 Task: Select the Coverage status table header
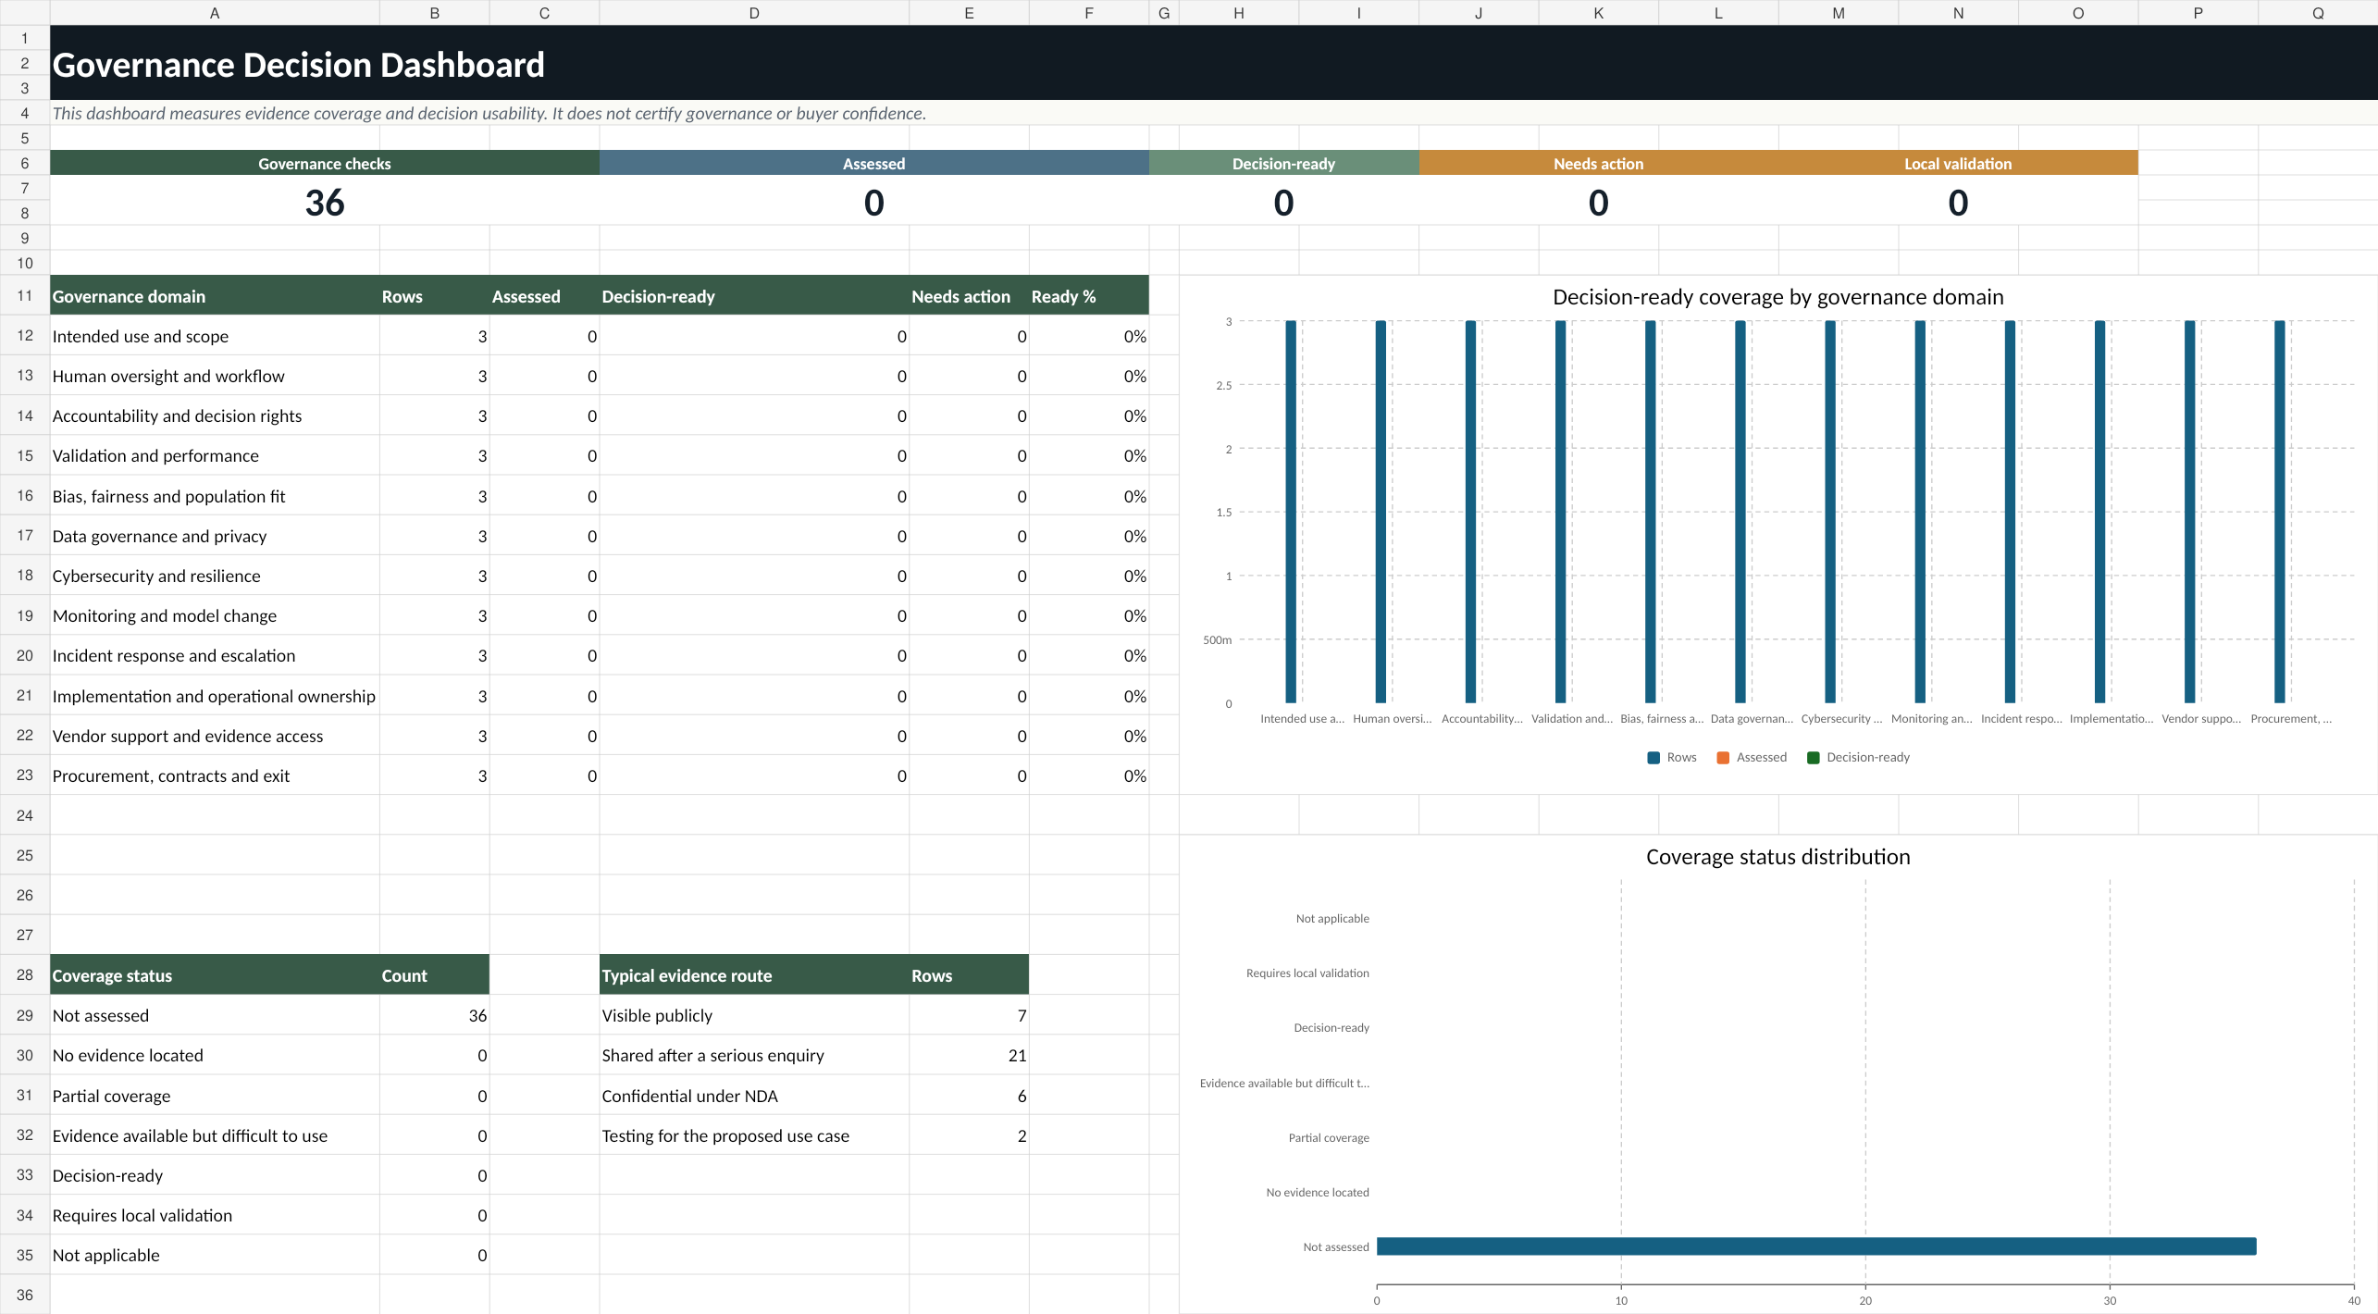point(215,975)
